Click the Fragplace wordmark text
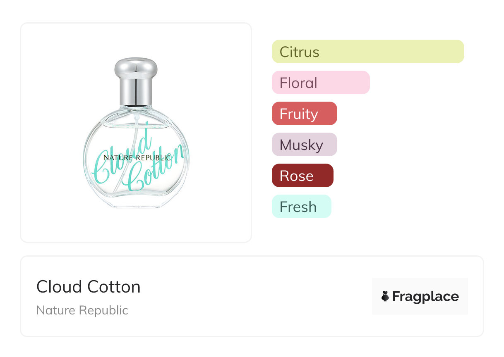This screenshot has height=357, width=504. click(x=425, y=296)
